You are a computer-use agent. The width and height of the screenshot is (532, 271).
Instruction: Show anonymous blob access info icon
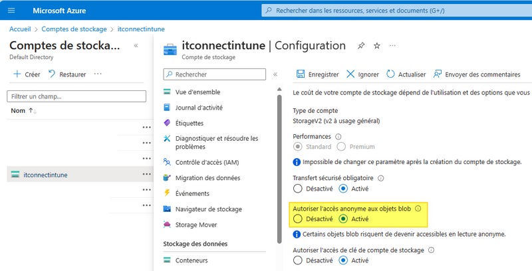pyautogui.click(x=418, y=209)
